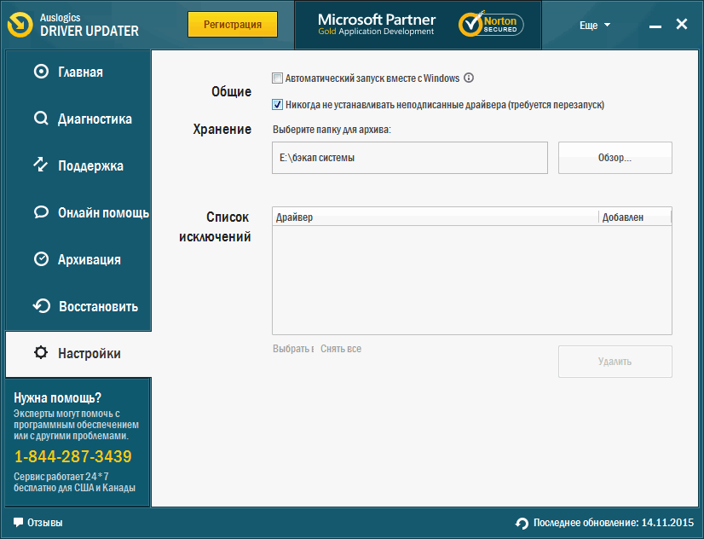
Task: Click the Диагностика magnifier icon
Action: pyautogui.click(x=40, y=119)
